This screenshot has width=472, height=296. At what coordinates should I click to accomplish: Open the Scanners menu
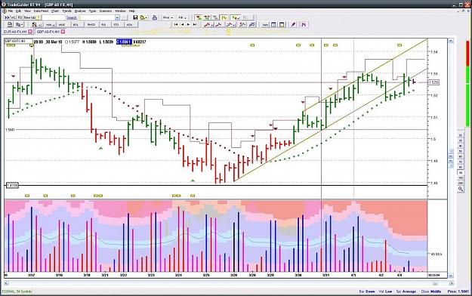(x=106, y=11)
